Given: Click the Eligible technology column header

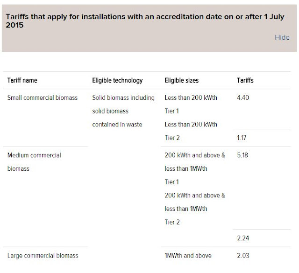Looking at the screenshot, I should 117,80.
